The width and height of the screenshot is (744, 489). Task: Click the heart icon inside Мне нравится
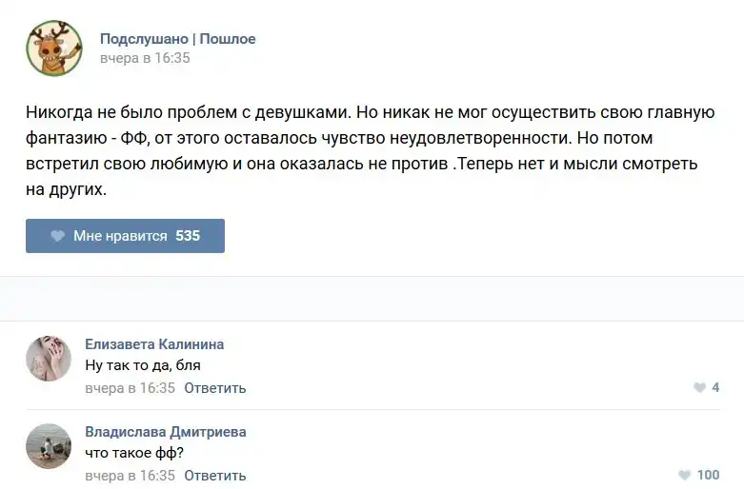pyautogui.click(x=57, y=236)
